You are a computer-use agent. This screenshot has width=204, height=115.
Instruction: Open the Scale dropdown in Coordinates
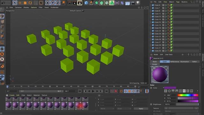(124, 109)
